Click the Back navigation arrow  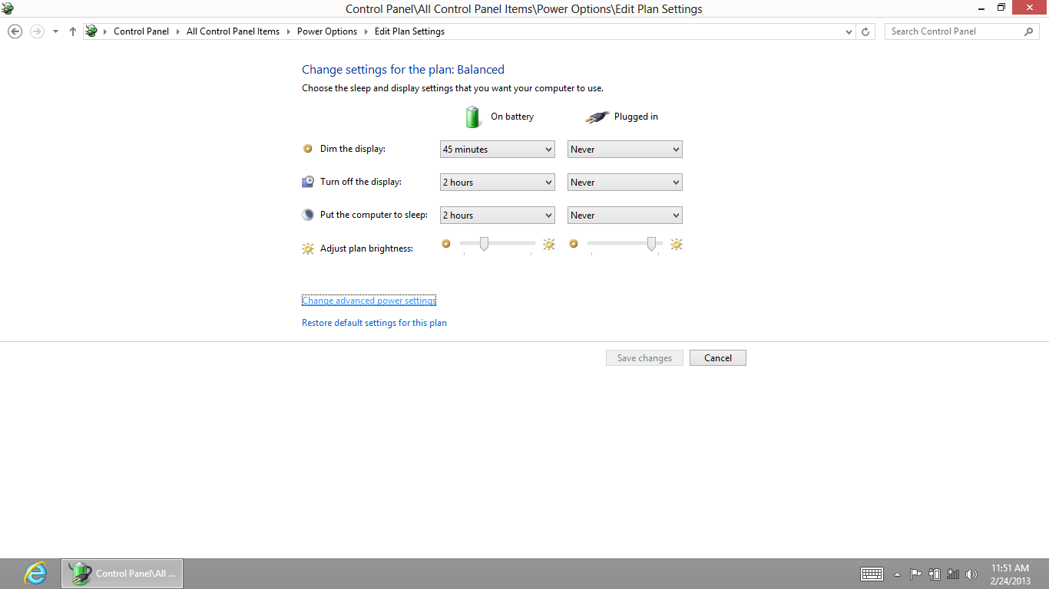15,31
